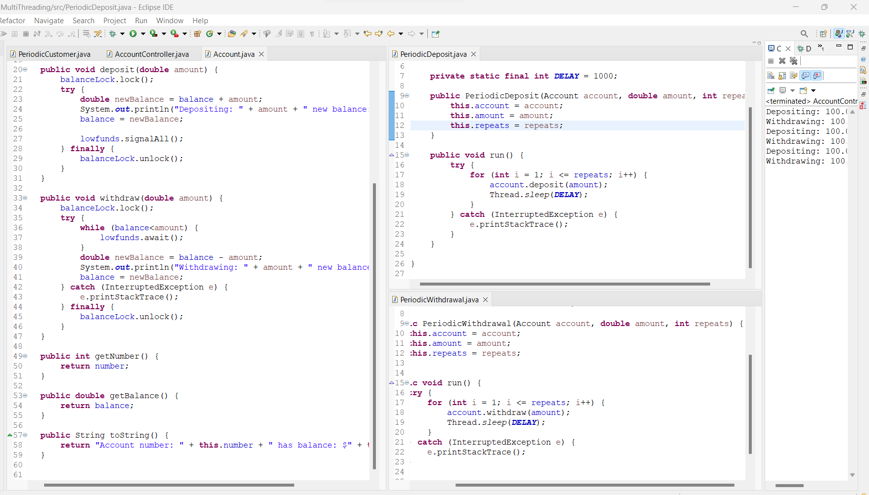Click the Step Into icon

click(48, 34)
